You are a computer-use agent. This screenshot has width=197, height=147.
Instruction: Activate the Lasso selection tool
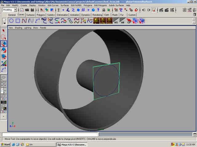[x=4, y=37]
